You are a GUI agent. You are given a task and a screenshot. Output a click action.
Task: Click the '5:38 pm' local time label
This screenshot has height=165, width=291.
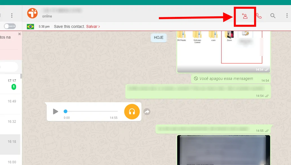[x=44, y=26]
